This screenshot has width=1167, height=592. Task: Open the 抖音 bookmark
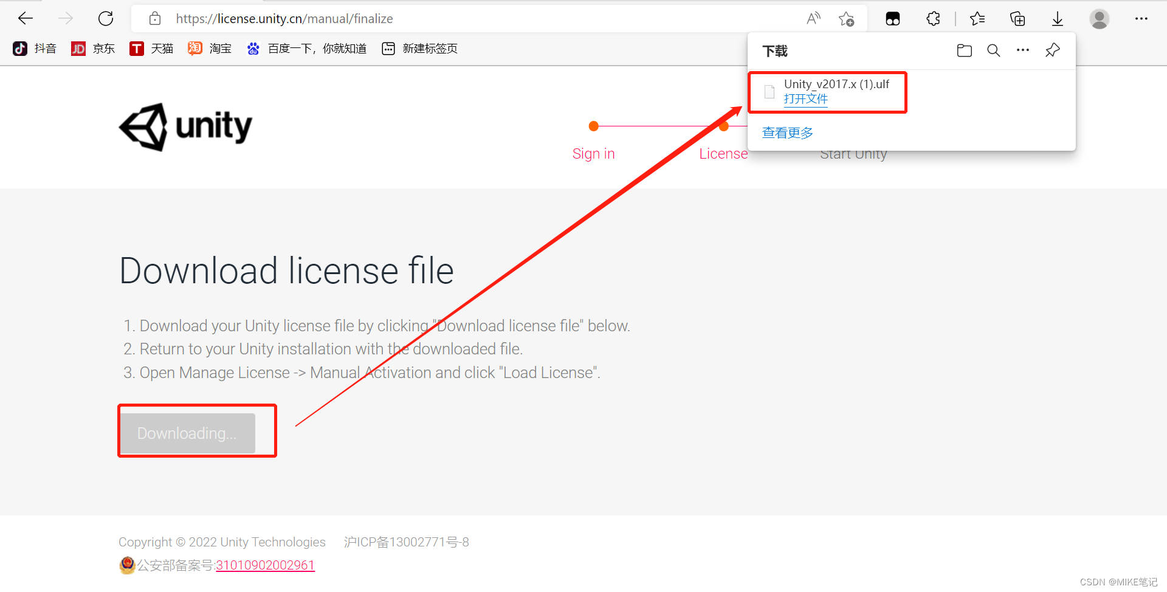point(35,49)
